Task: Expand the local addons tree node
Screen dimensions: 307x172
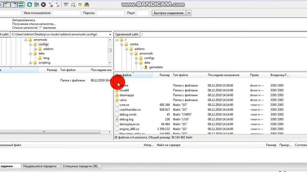Action: pos(35,49)
